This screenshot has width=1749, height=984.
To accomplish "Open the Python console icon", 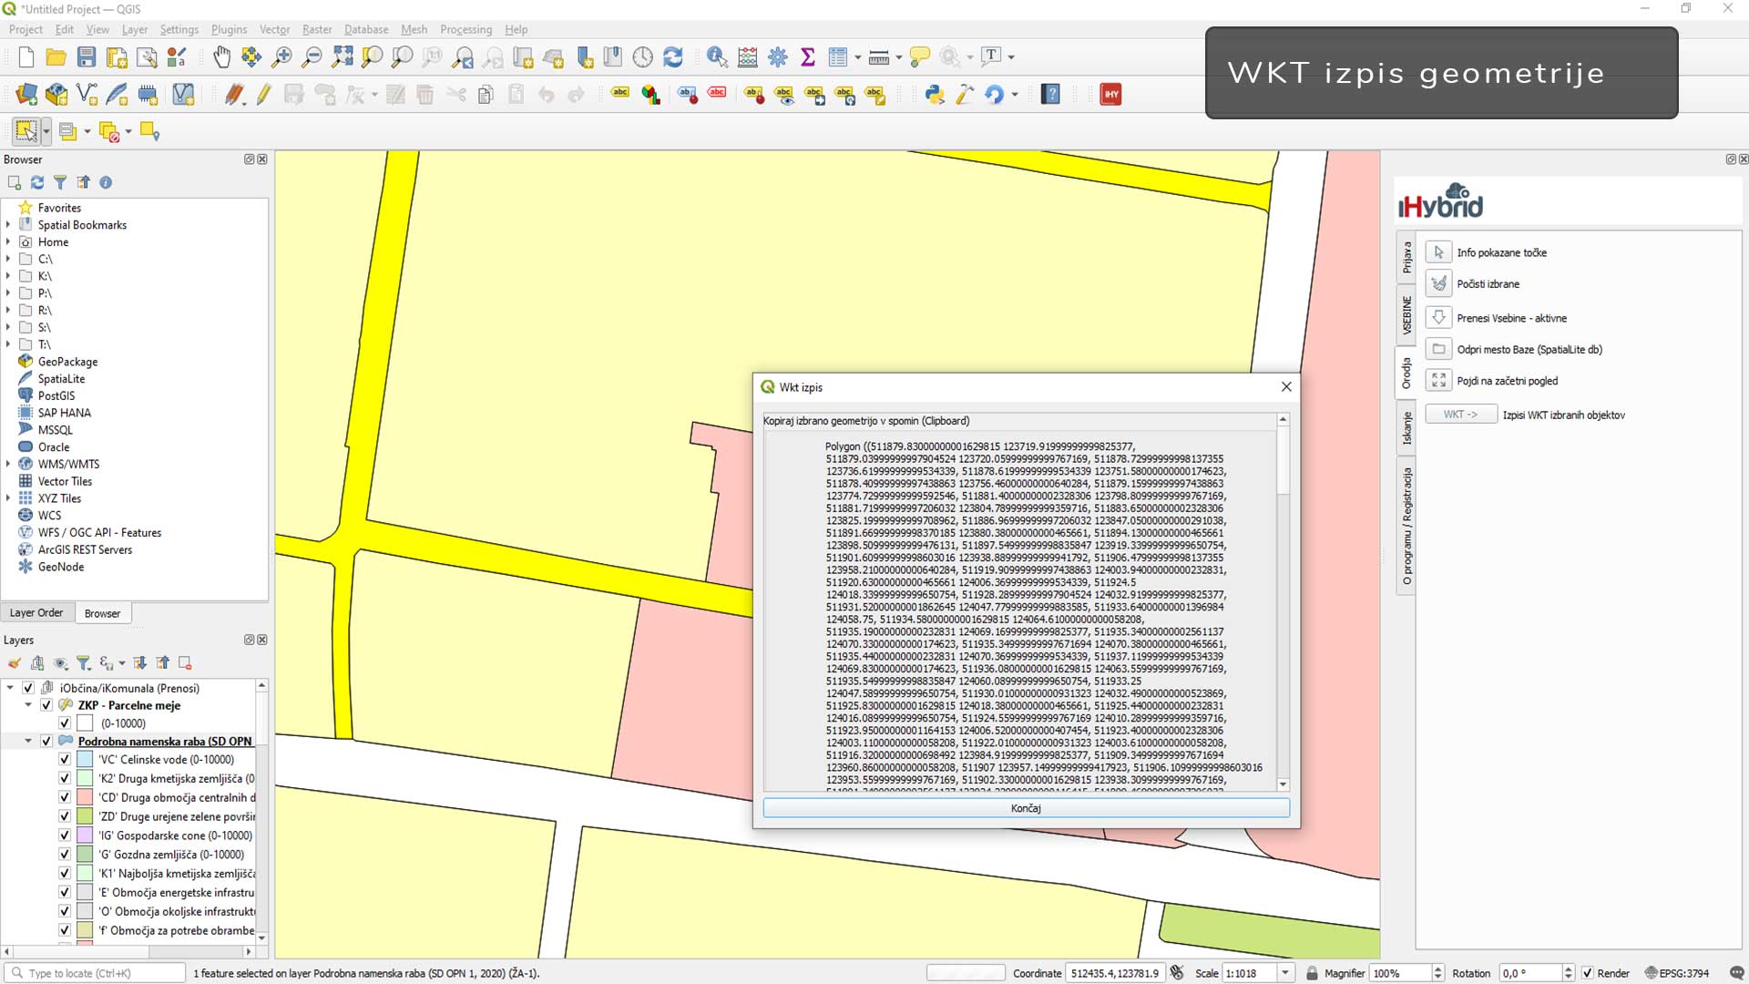I will [934, 94].
